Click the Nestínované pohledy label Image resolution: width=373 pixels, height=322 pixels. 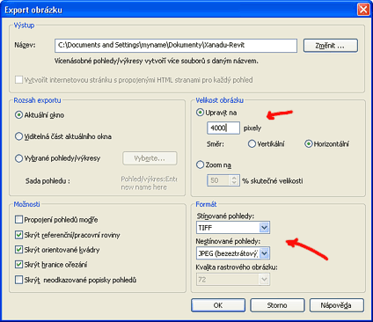[228, 241]
